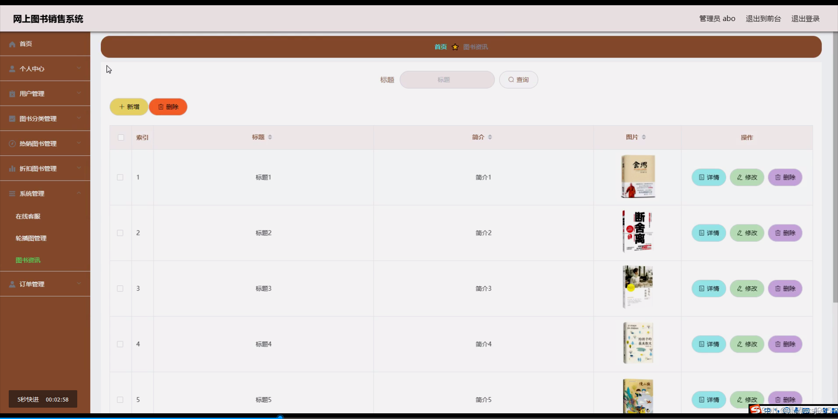Click 修改 button for 标题3
Image resolution: width=838 pixels, height=419 pixels.
coord(747,288)
